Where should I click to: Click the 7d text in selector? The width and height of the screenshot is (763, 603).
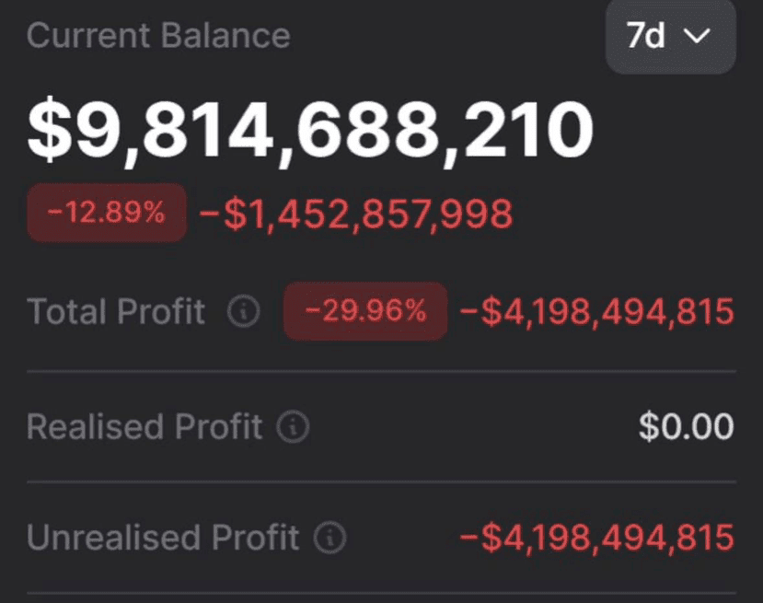[x=646, y=36]
